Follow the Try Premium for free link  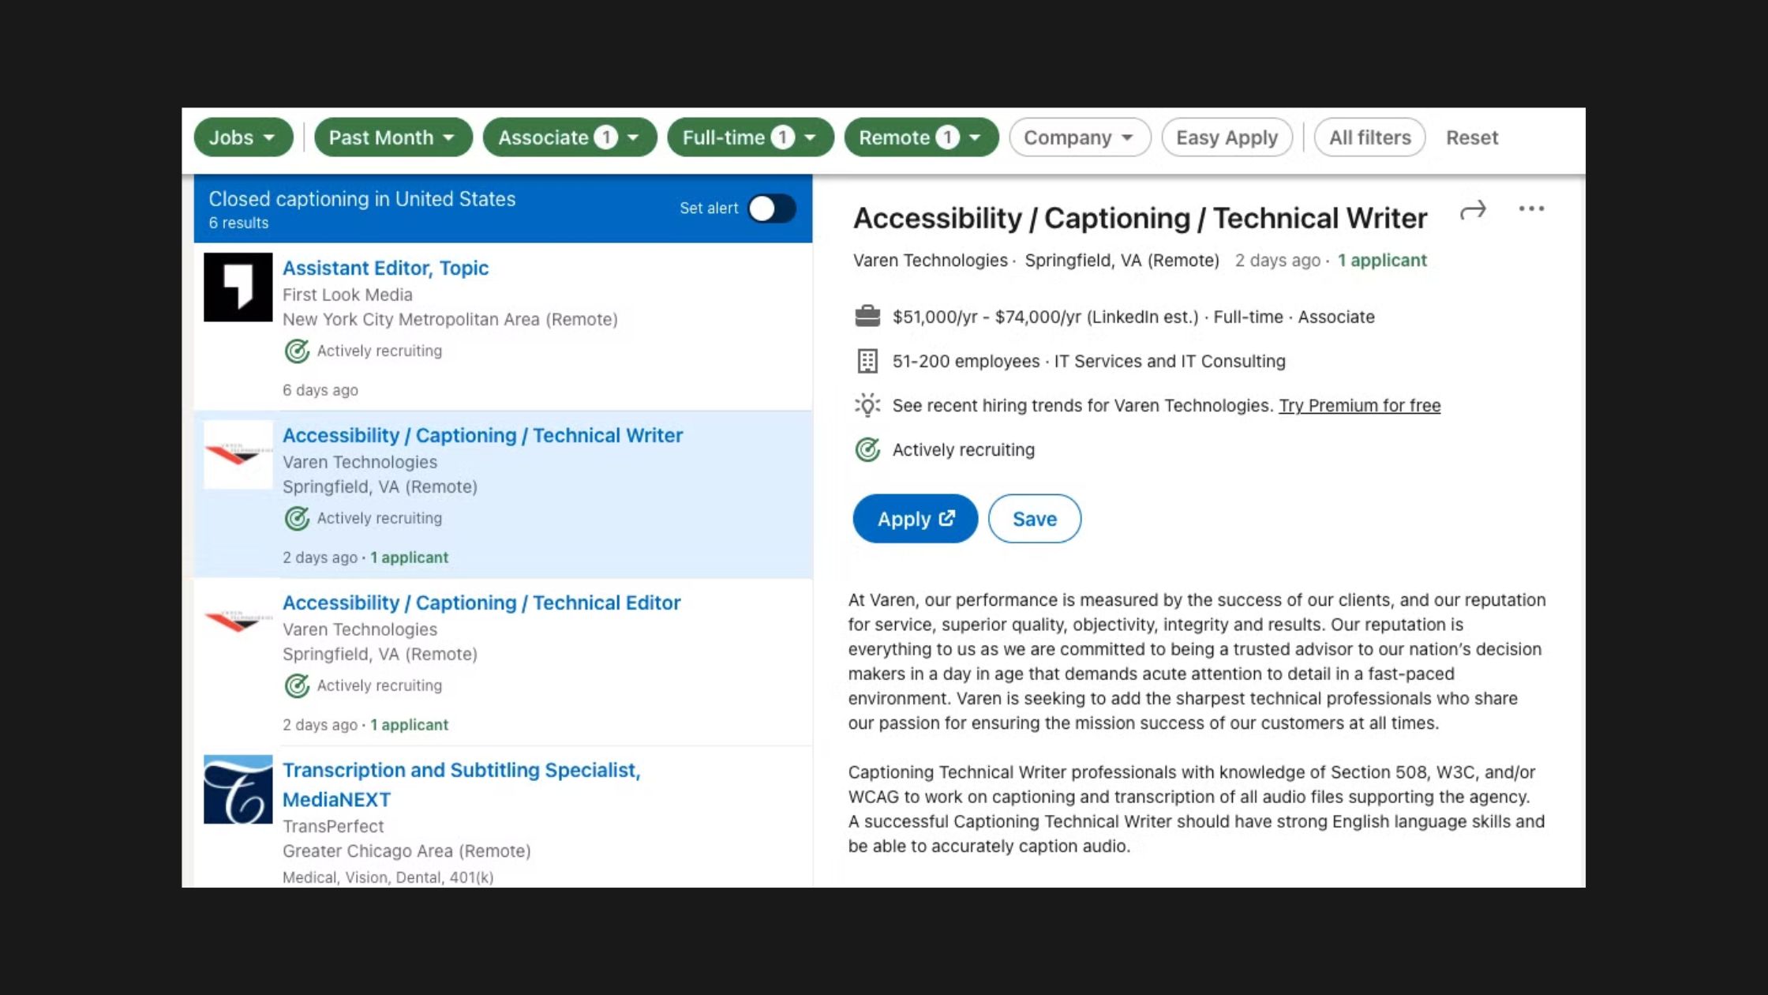pyautogui.click(x=1359, y=406)
